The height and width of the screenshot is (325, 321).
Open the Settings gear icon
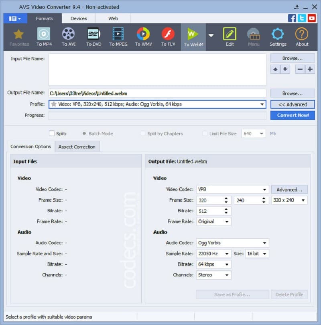coord(278,37)
